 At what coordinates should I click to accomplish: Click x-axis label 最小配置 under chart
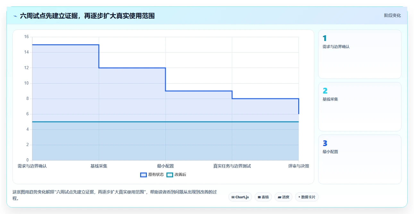coord(165,166)
